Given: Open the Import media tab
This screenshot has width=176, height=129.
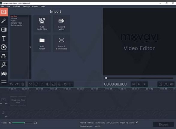Looking at the screenshot, I should pos(4,12).
